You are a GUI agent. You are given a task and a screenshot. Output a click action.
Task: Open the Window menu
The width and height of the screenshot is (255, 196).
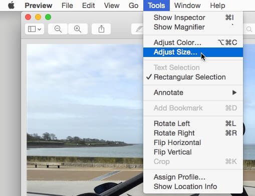(x=187, y=5)
